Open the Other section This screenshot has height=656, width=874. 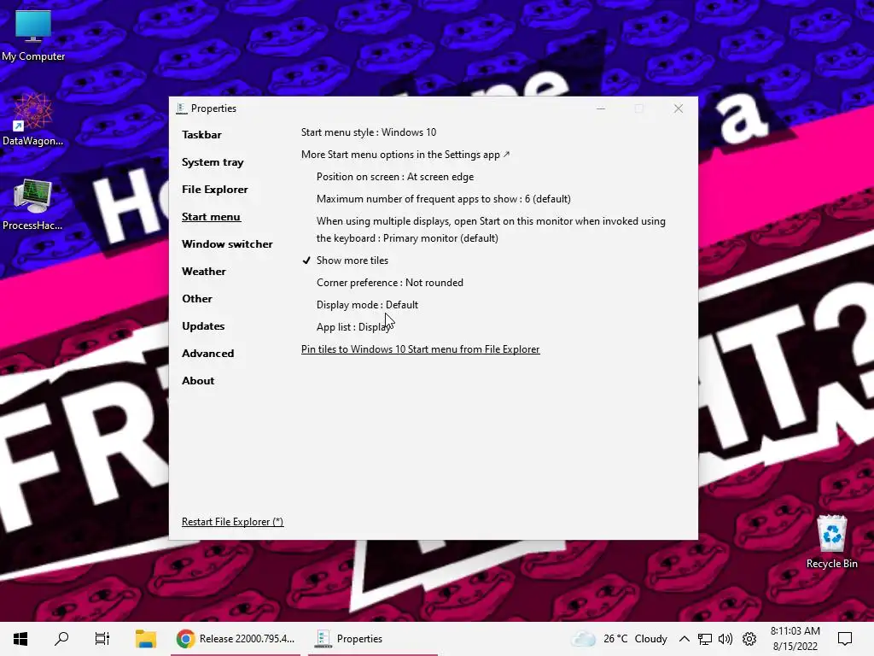coord(197,298)
